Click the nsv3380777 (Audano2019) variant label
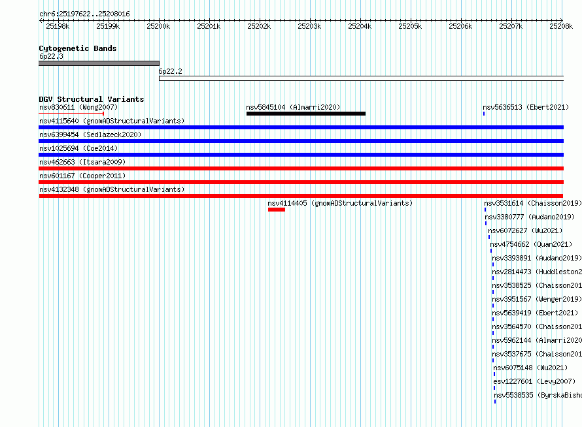 point(530,217)
